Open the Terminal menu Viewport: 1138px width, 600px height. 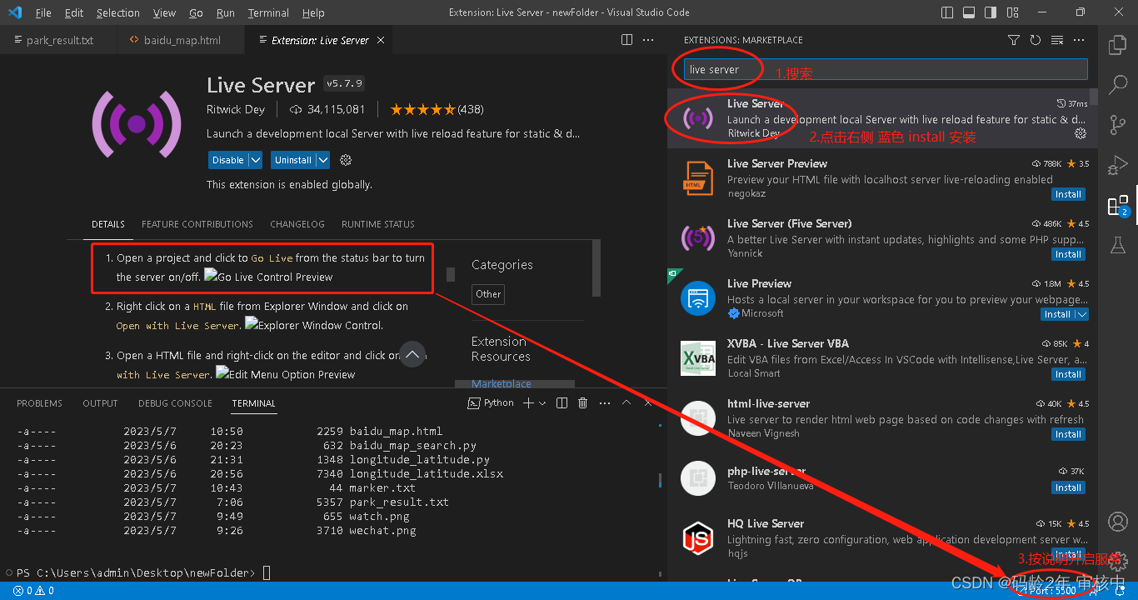coord(268,12)
